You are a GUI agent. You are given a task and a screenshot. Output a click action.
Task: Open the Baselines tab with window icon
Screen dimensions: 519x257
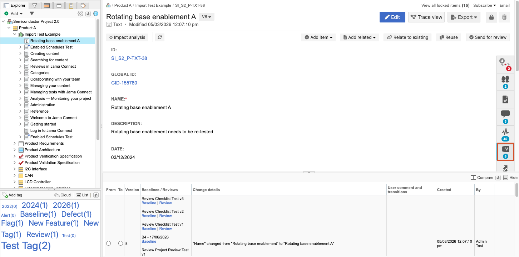[59, 5]
